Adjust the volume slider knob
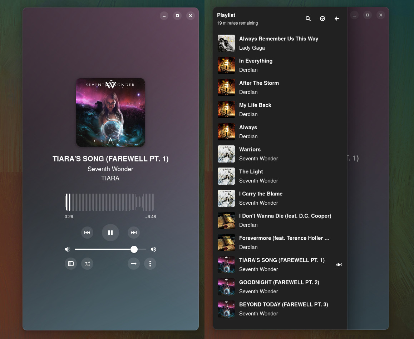 (134, 249)
